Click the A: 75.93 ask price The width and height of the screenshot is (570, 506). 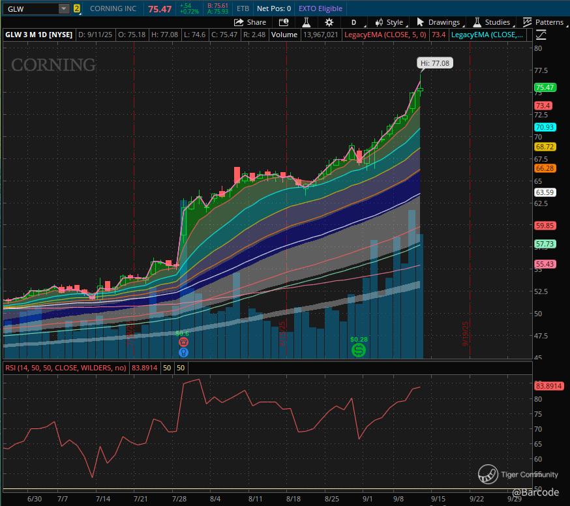pos(218,12)
